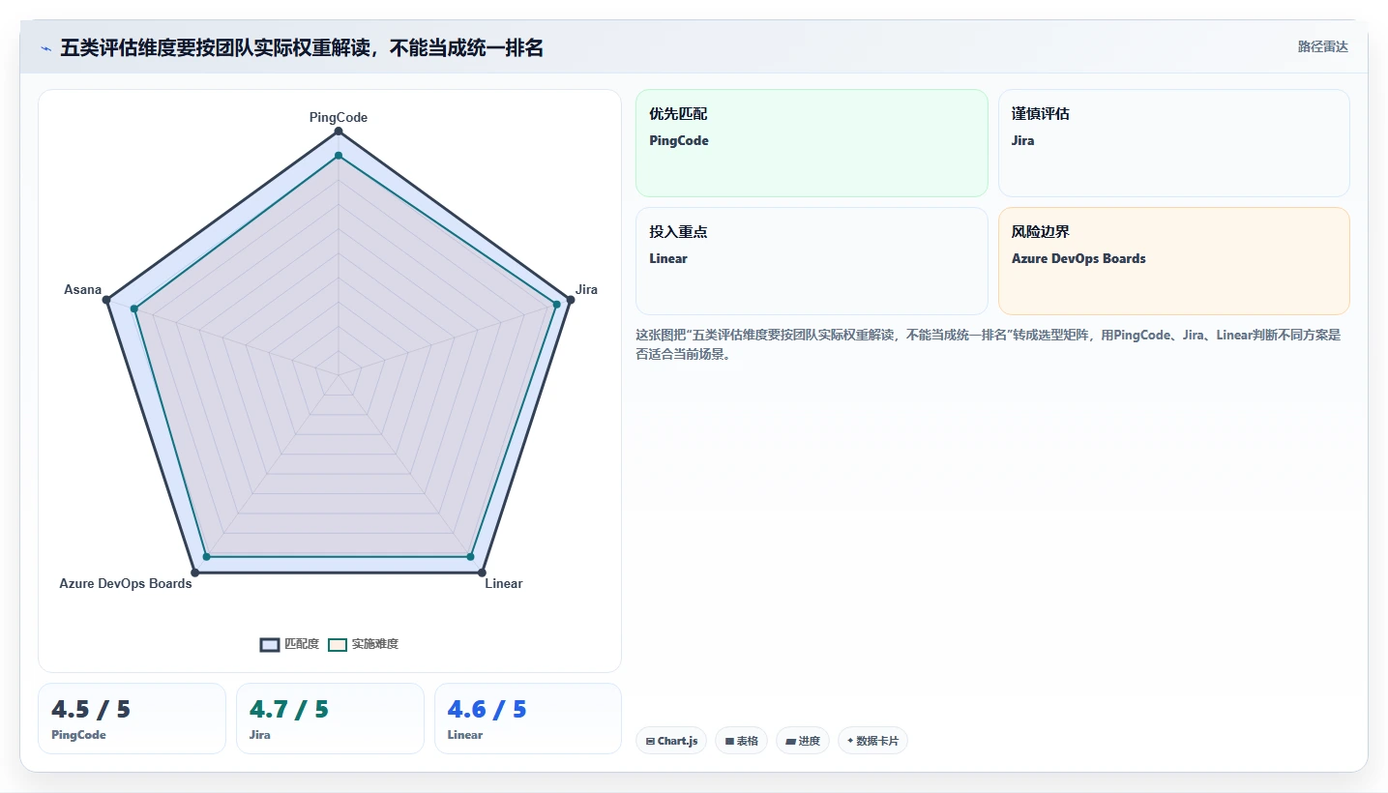This screenshot has height=793, width=1388.
Task: Click the Chart.js tag chip
Action: click(x=671, y=741)
